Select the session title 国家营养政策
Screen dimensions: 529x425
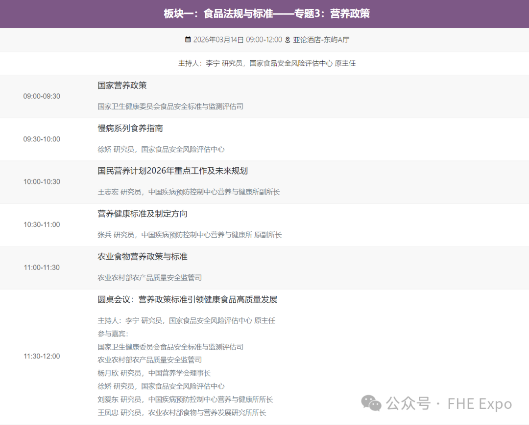pyautogui.click(x=121, y=85)
